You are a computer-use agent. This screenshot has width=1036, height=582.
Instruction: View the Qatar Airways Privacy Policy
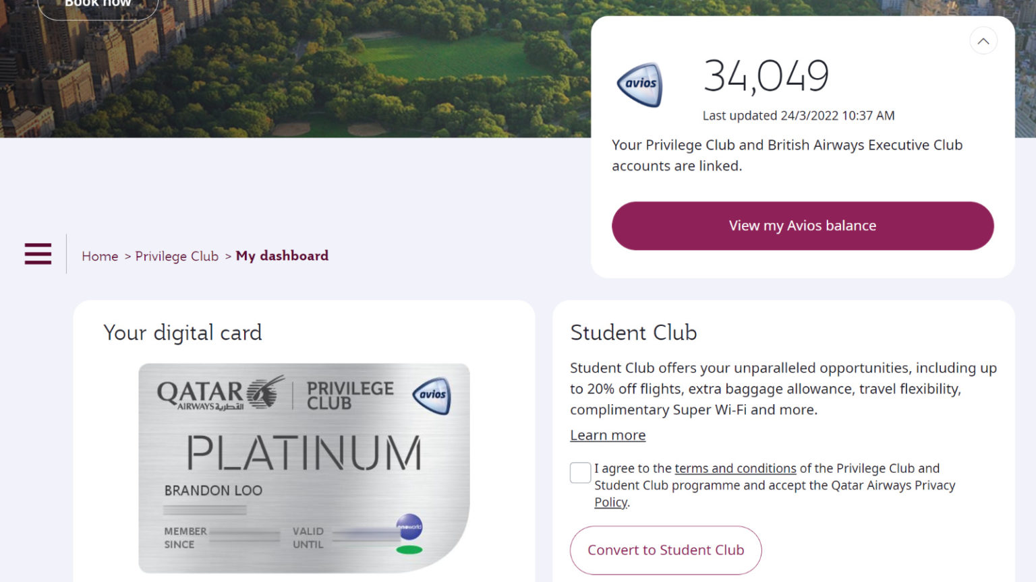pos(610,502)
